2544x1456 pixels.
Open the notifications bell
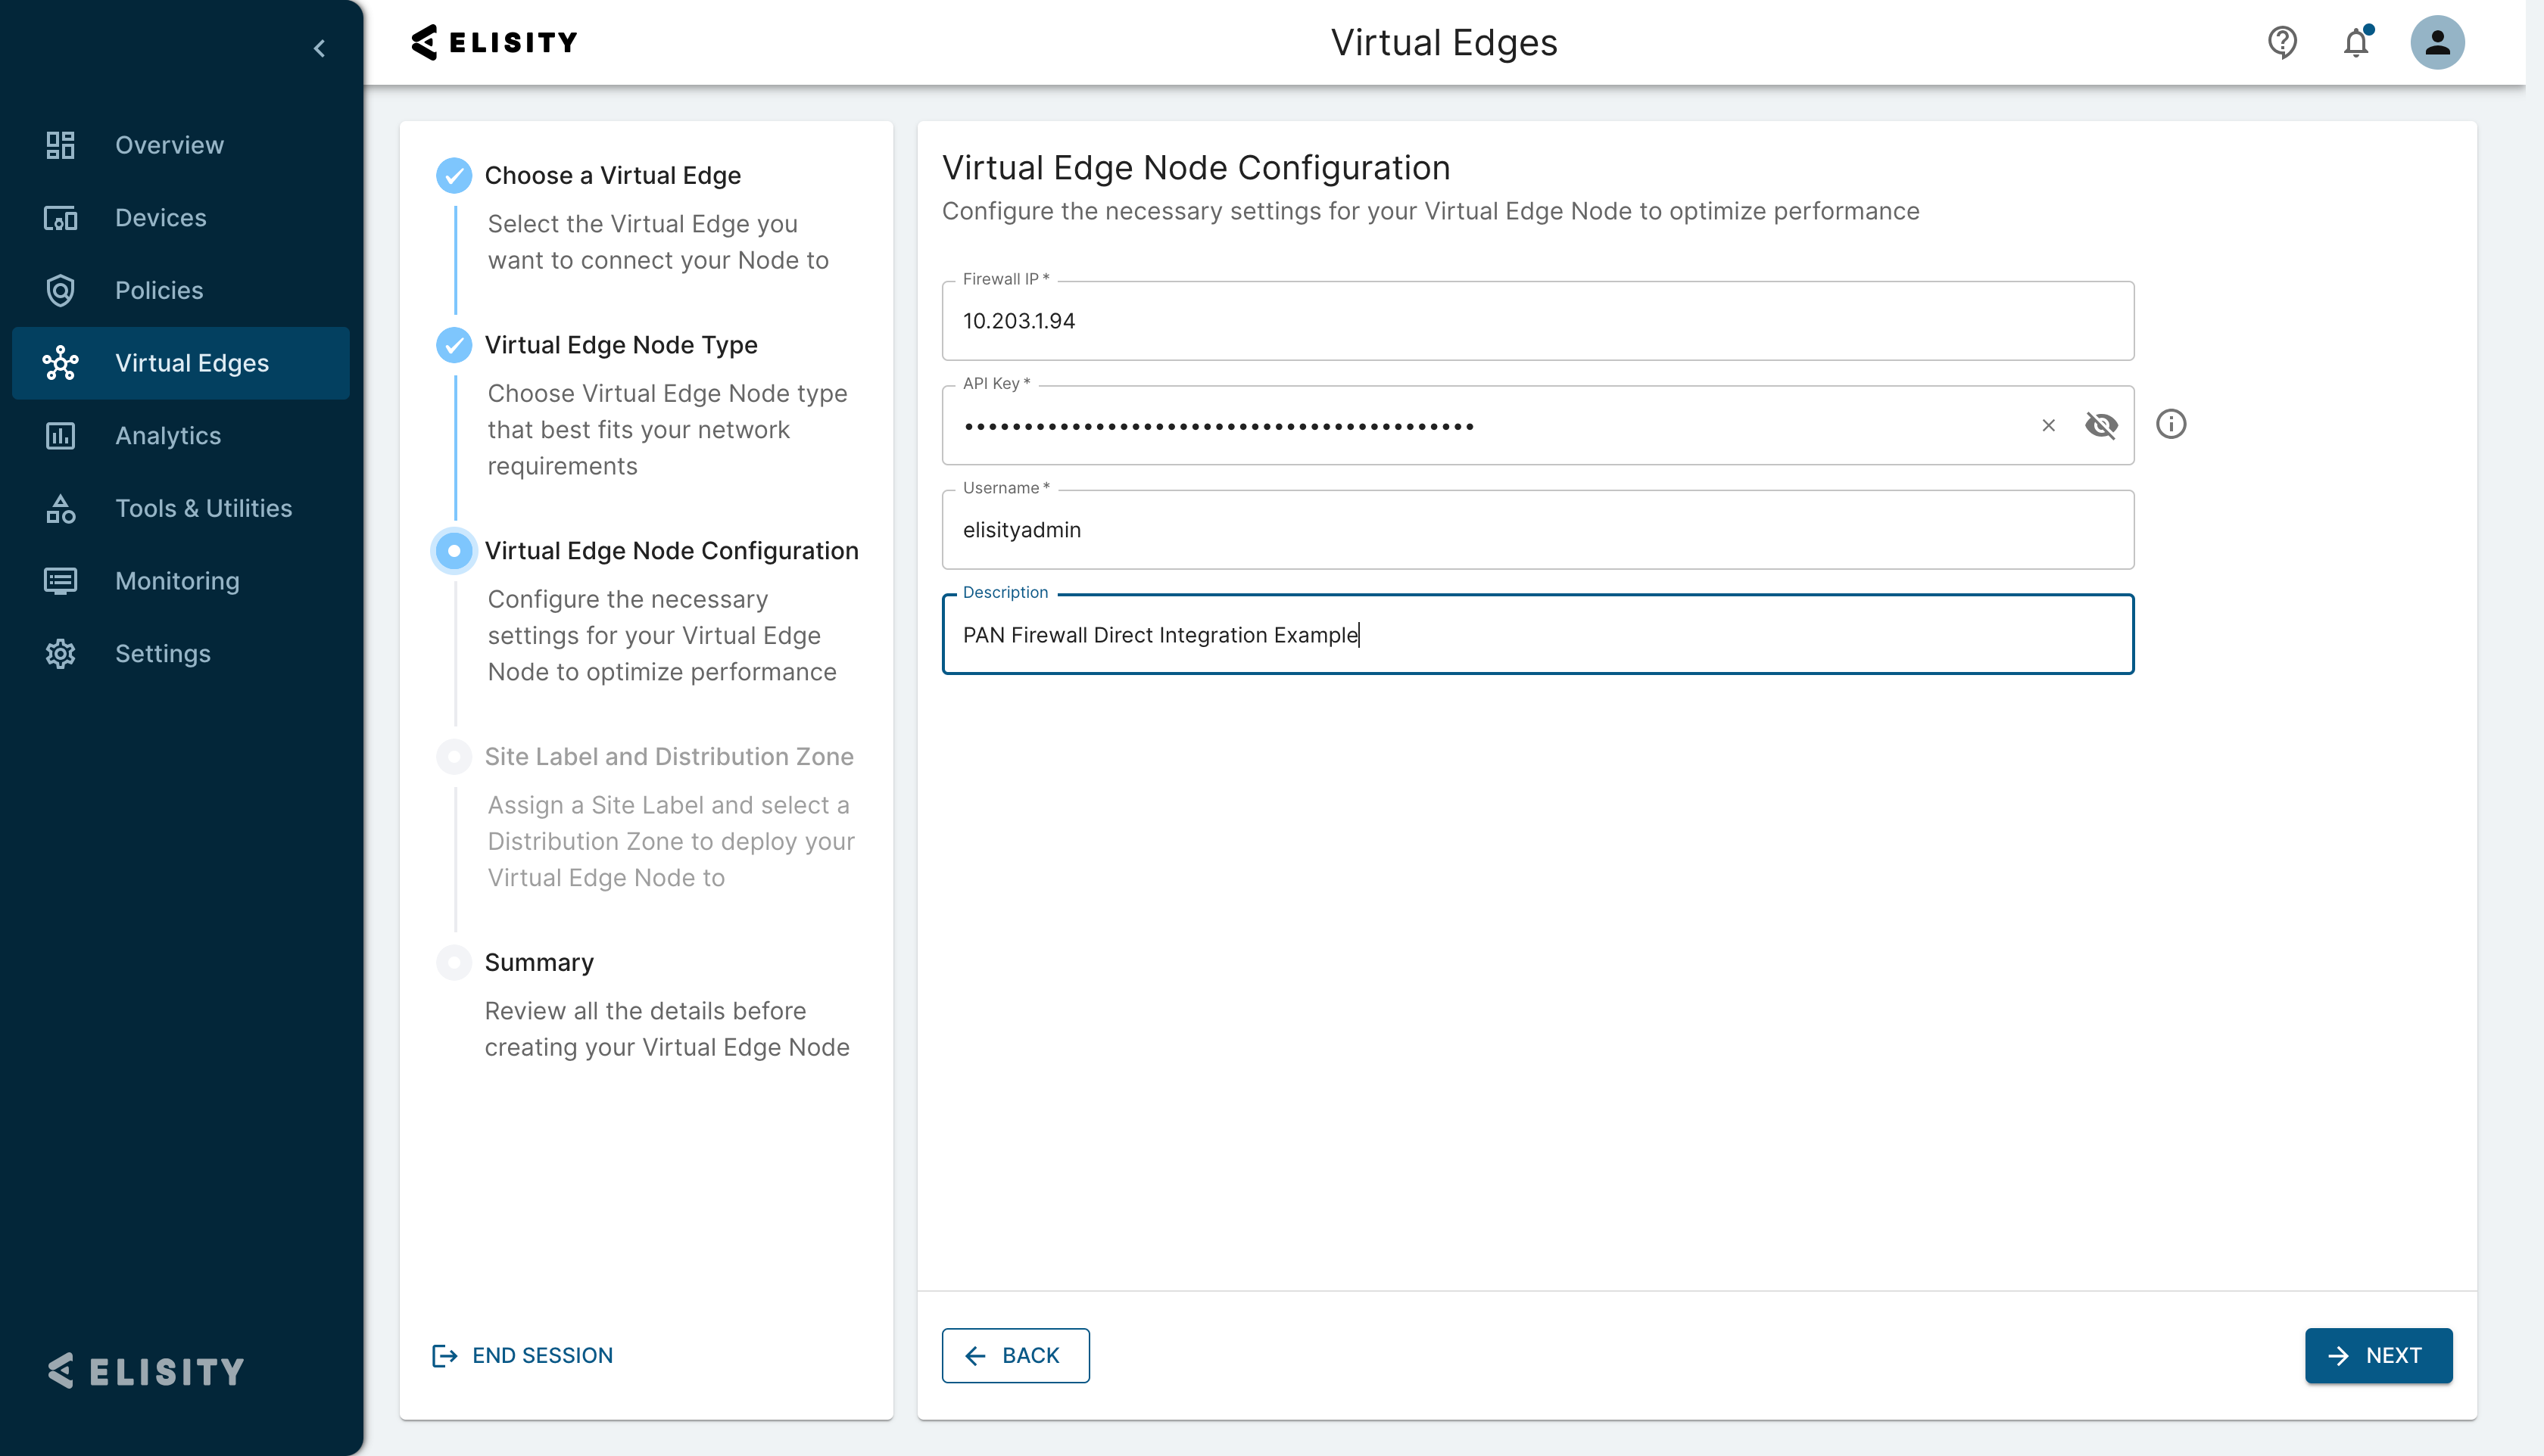pos(2356,42)
